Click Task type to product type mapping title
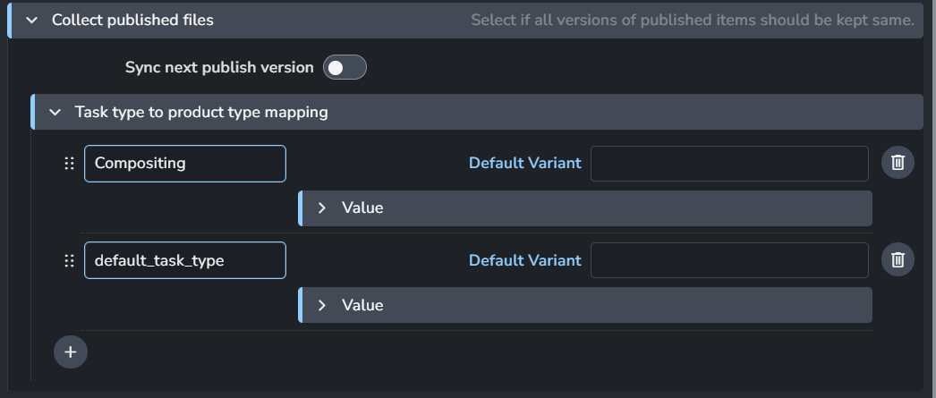The width and height of the screenshot is (936, 398). point(201,112)
